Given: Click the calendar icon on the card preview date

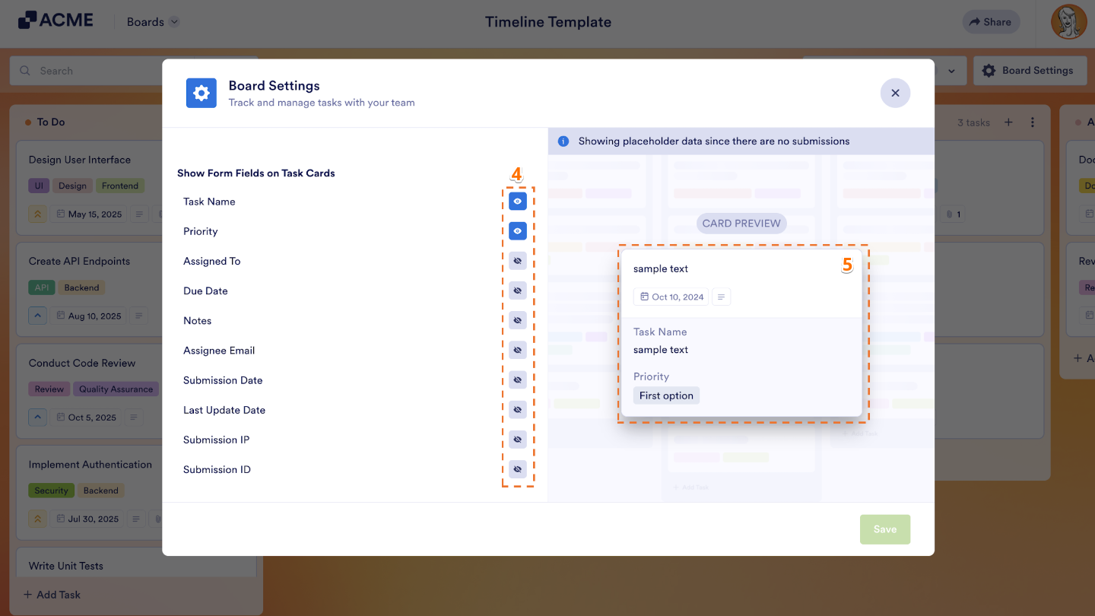Looking at the screenshot, I should (x=645, y=297).
